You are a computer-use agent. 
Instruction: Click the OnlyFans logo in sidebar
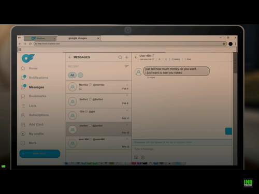click(x=28, y=58)
